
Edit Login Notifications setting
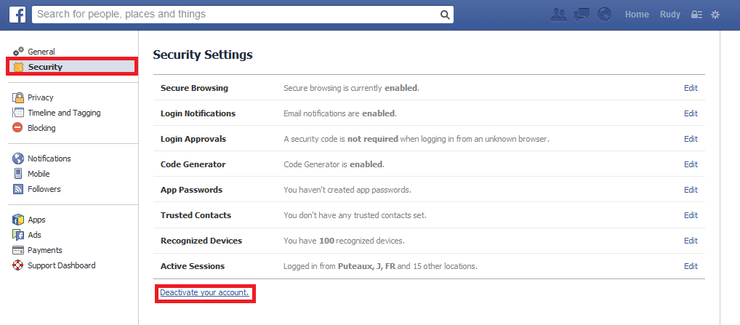(691, 113)
